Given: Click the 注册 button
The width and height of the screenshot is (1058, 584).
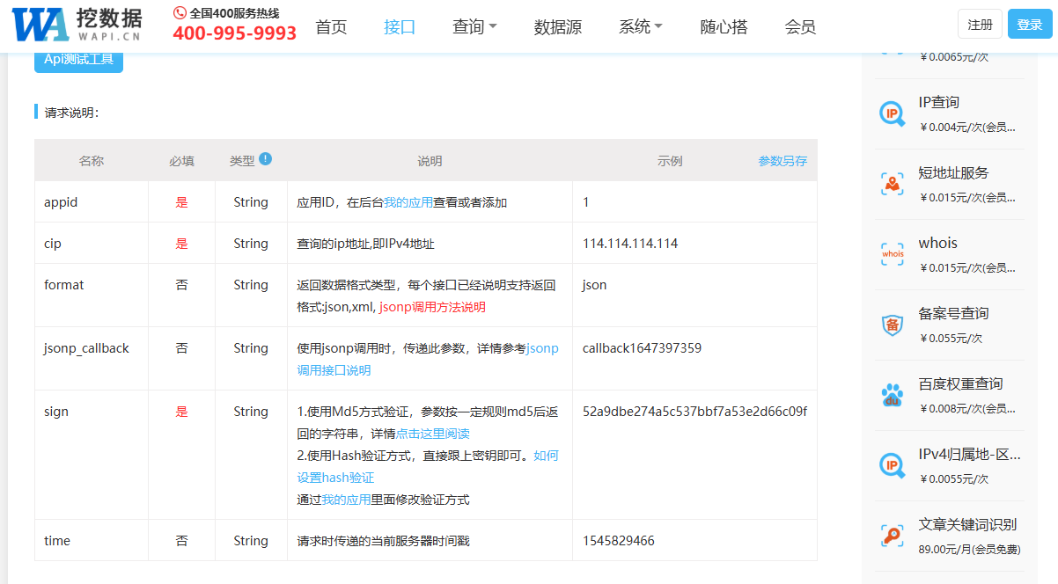Looking at the screenshot, I should 980,25.
